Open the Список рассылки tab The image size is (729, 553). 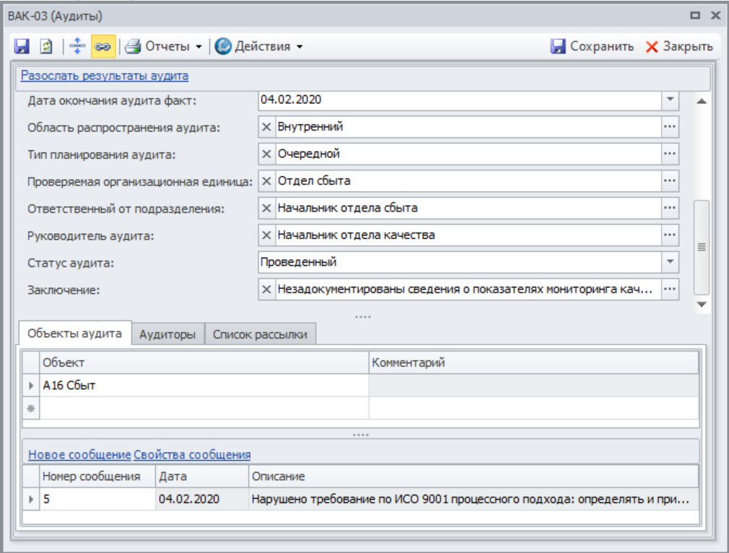(260, 335)
